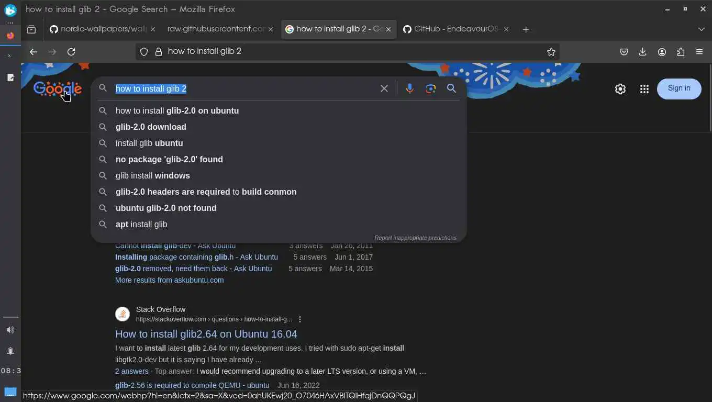The image size is (712, 402).
Task: Go back to previous page
Action: (x=34, y=51)
